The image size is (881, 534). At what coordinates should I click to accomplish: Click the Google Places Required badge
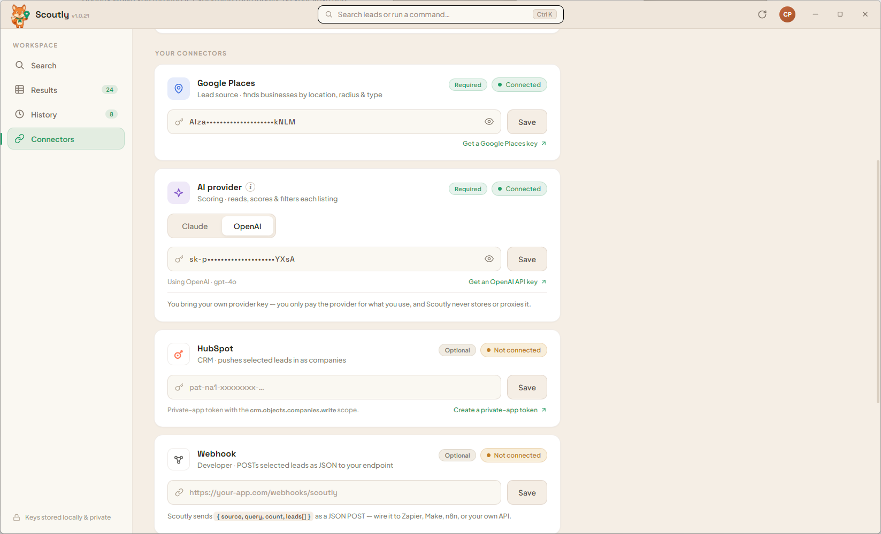[468, 85]
